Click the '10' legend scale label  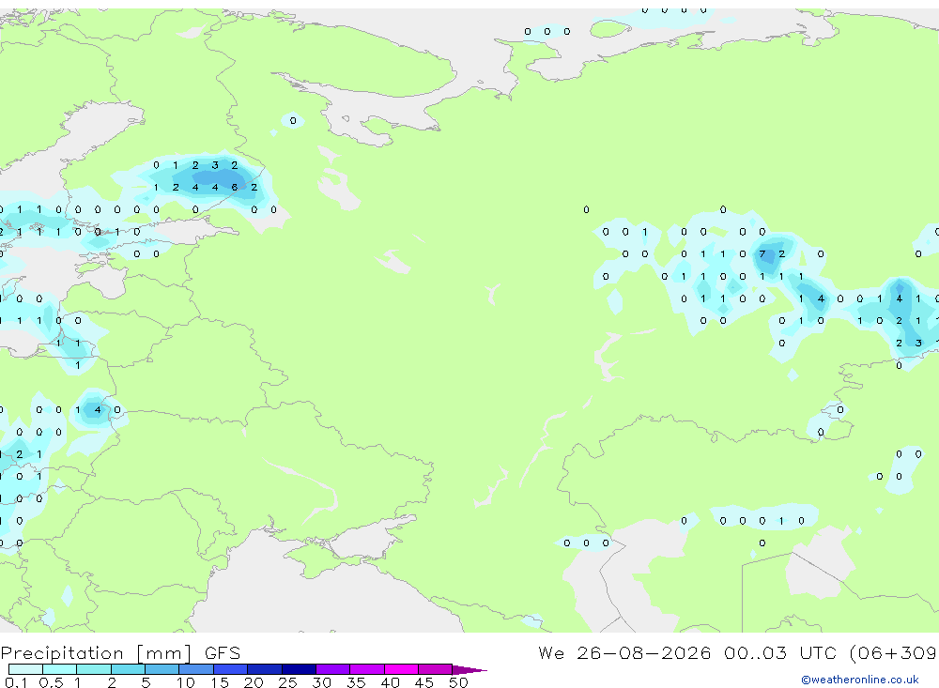(x=185, y=682)
